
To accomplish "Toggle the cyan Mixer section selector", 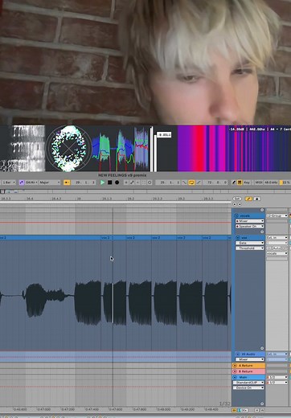I will (x=240, y=410).
